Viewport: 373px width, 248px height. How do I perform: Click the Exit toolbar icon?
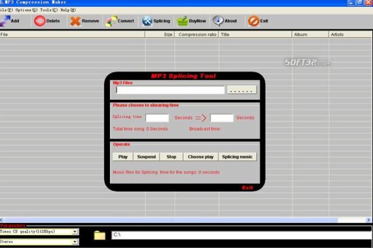click(x=253, y=21)
